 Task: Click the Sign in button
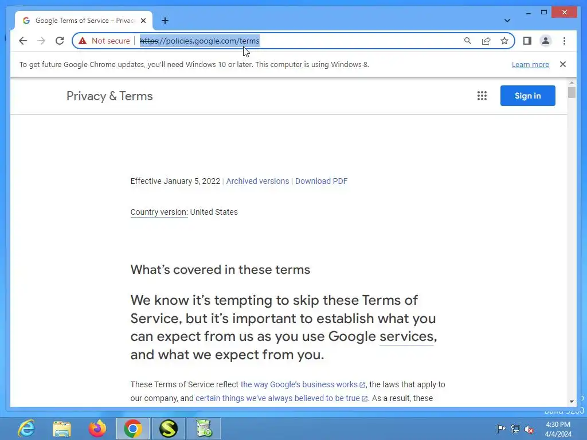click(x=527, y=96)
